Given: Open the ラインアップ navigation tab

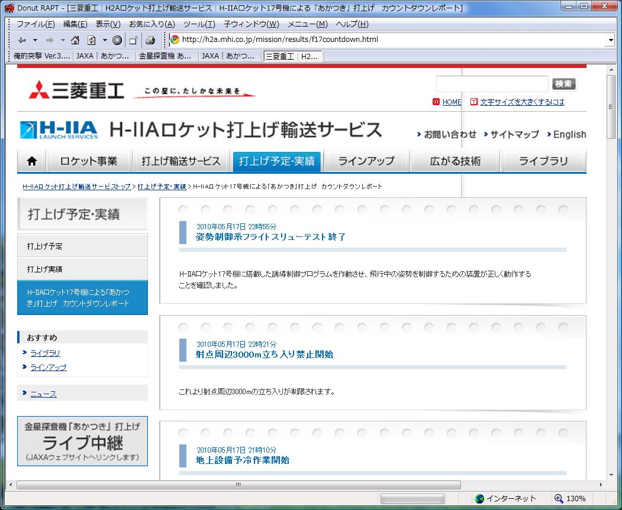Looking at the screenshot, I should (366, 161).
